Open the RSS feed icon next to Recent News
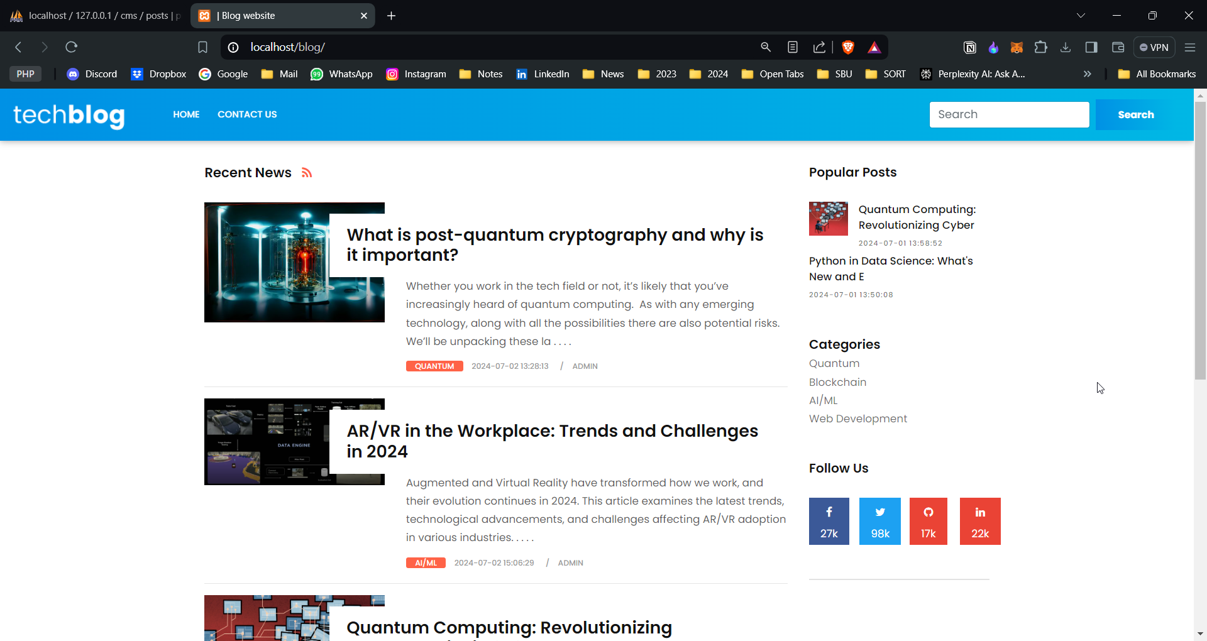The width and height of the screenshot is (1207, 641). click(x=306, y=172)
